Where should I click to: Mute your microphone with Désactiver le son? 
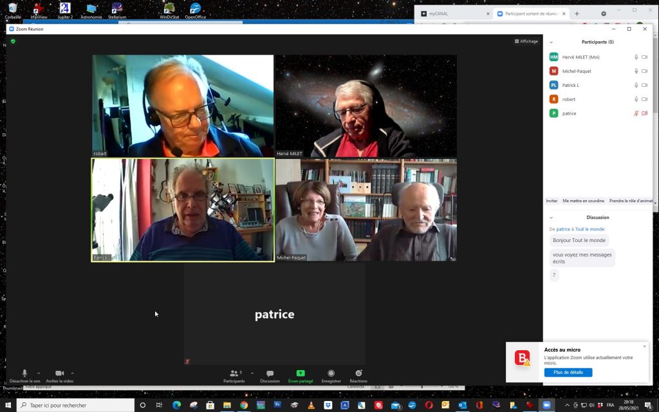click(x=25, y=376)
